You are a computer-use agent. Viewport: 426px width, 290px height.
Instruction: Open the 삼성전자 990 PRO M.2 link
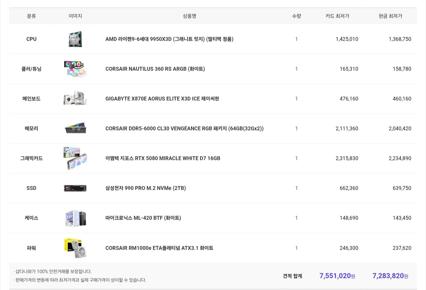(x=146, y=188)
